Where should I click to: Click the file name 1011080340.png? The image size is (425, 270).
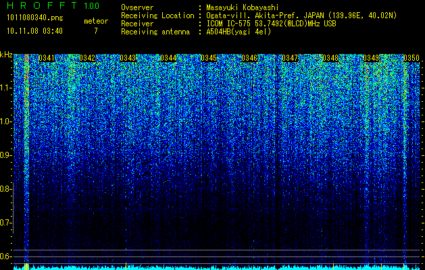pyautogui.click(x=35, y=18)
